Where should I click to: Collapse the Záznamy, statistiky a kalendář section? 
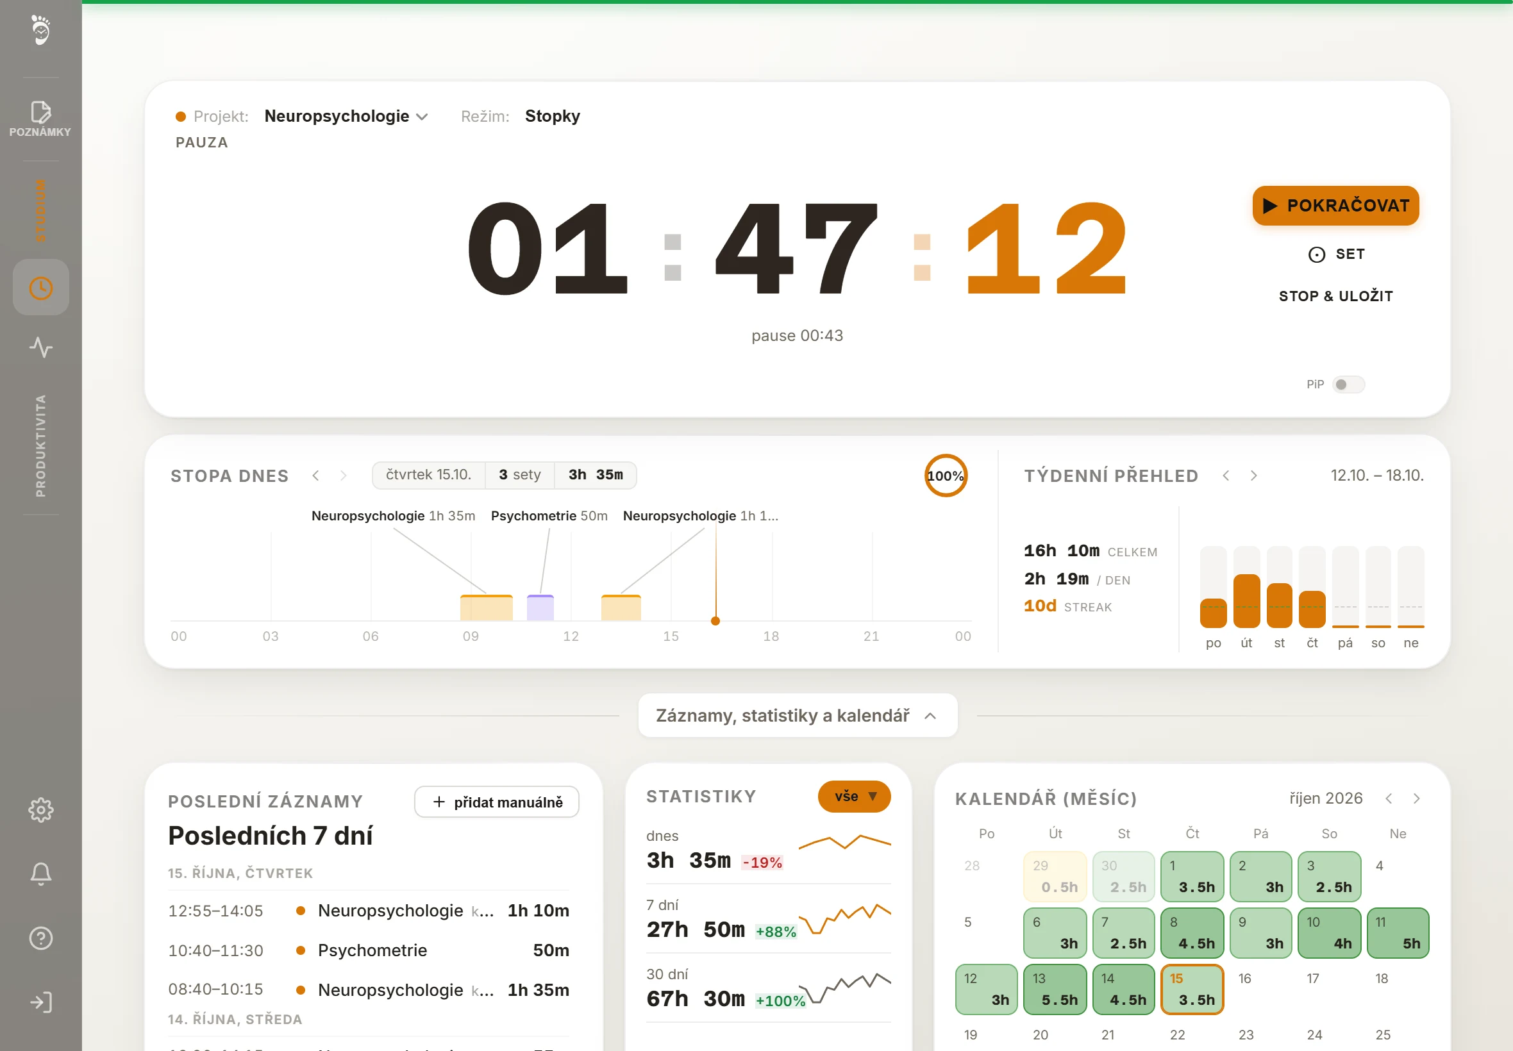[798, 715]
